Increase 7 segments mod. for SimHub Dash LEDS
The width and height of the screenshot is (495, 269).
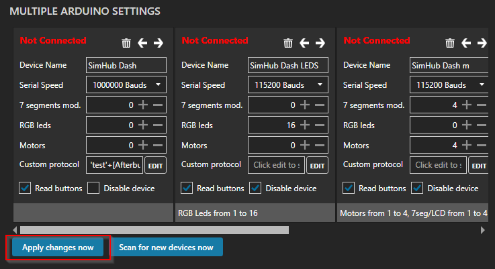click(305, 105)
